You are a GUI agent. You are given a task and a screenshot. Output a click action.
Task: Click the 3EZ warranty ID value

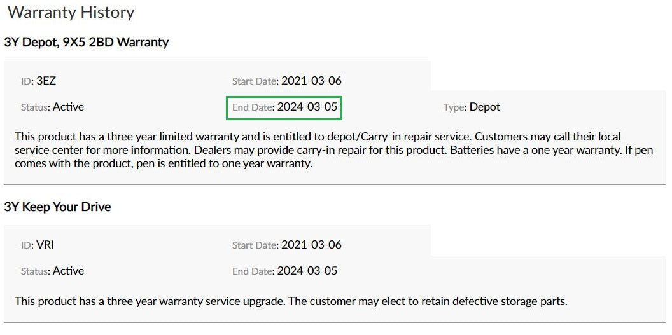click(46, 81)
